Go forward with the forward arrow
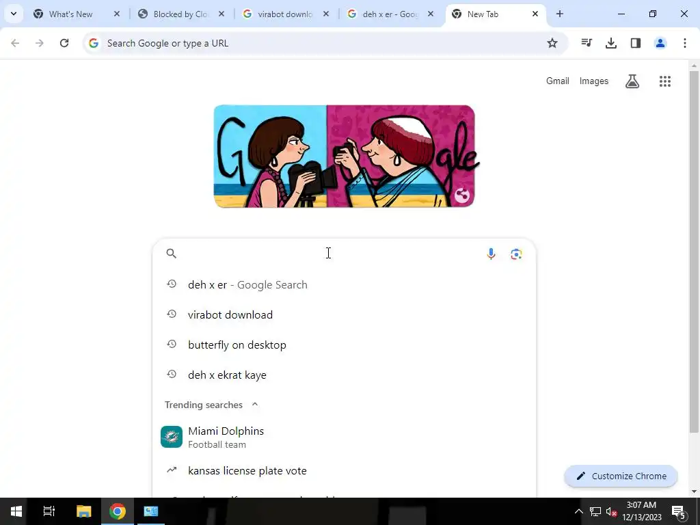700x525 pixels. [40, 43]
